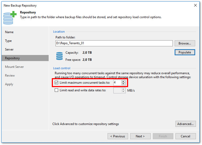The height and width of the screenshot is (145, 202).
Task: Go back with the Previous button
Action: point(118,136)
